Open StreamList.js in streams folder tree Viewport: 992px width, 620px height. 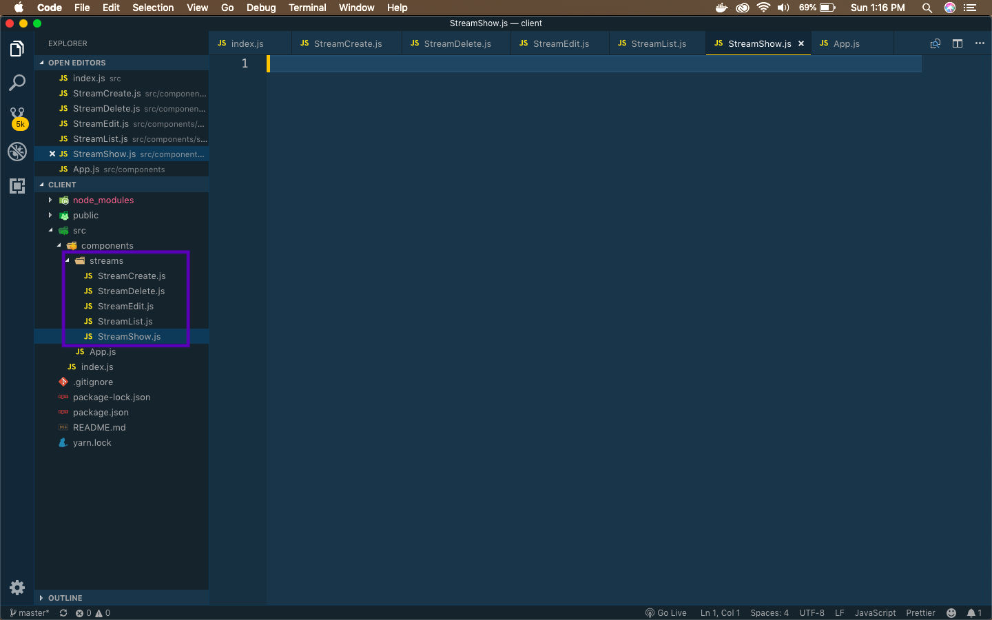tap(121, 321)
